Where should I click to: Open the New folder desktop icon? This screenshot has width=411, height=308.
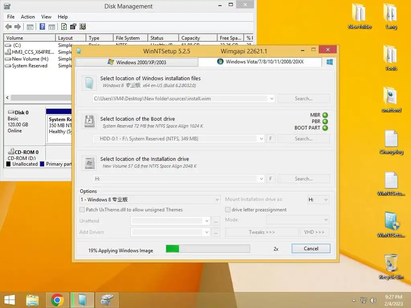tap(360, 16)
